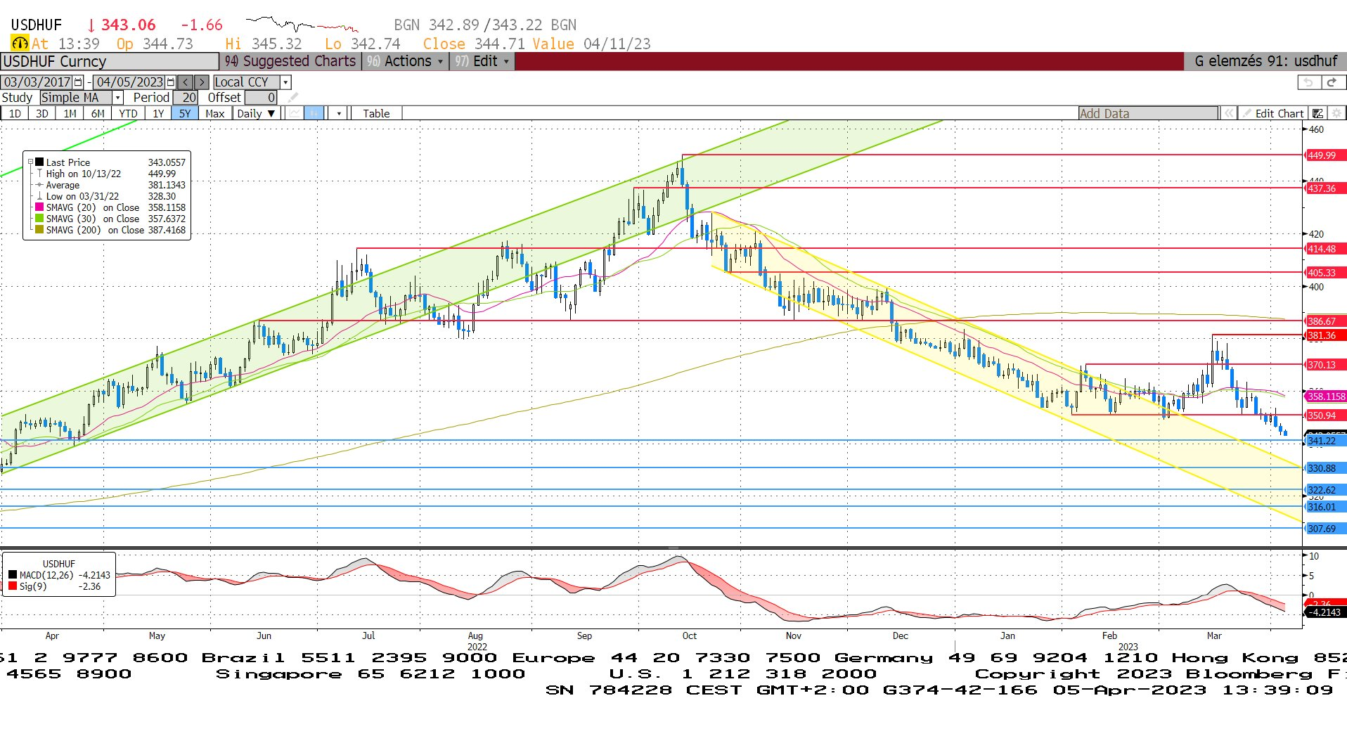
Task: Open the start date calendar picker
Action: pos(78,82)
